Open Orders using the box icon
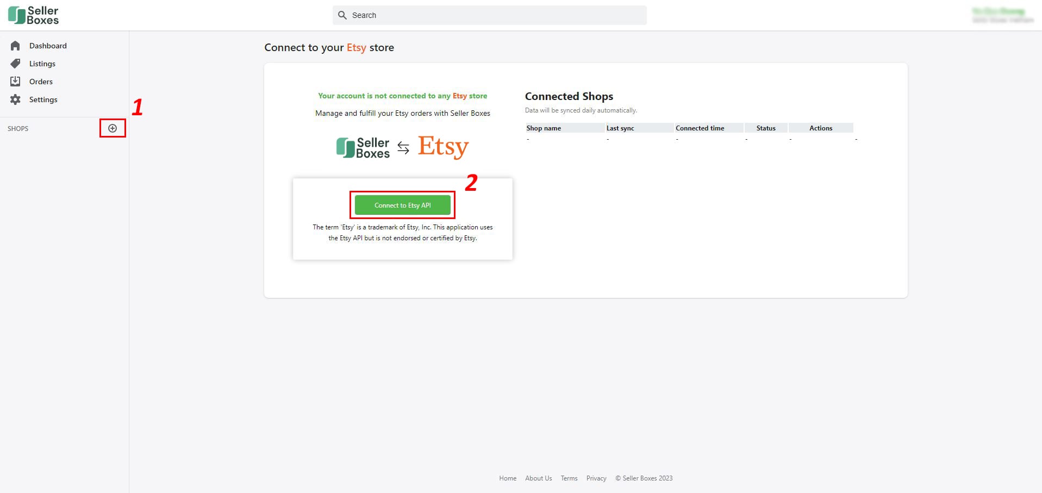Image resolution: width=1042 pixels, height=493 pixels. (16, 81)
